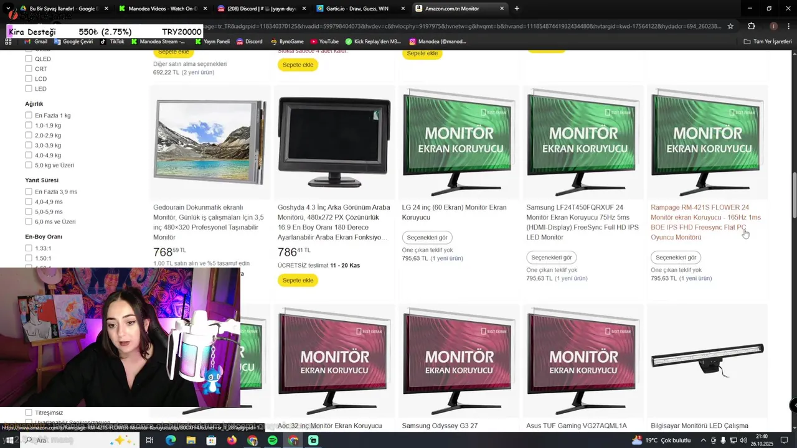Viewport: 797px width, 448px height.
Task: Launch Microsoft Edge from taskbar
Action: pyautogui.click(x=170, y=440)
